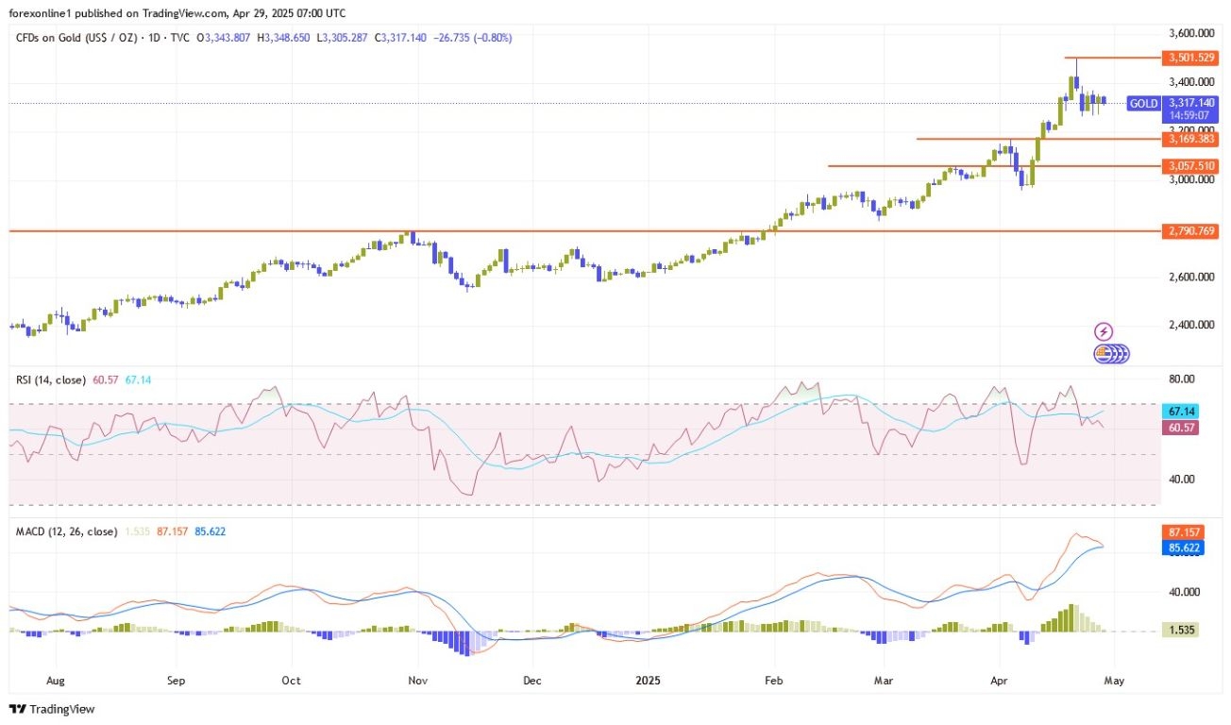The image size is (1231, 725).
Task: Click the 'TVC' source label
Action: (181, 38)
